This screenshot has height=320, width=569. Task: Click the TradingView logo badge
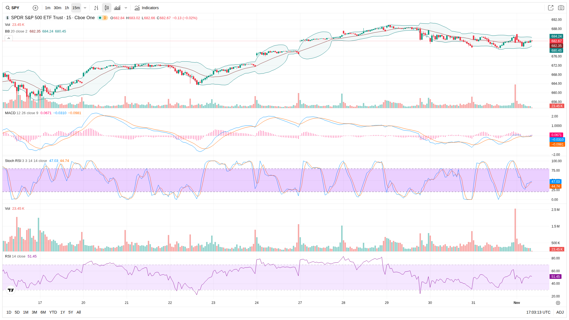(11, 290)
